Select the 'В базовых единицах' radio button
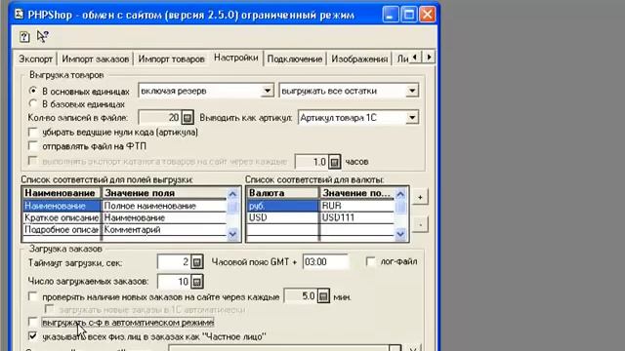The image size is (625, 351). coord(33,104)
